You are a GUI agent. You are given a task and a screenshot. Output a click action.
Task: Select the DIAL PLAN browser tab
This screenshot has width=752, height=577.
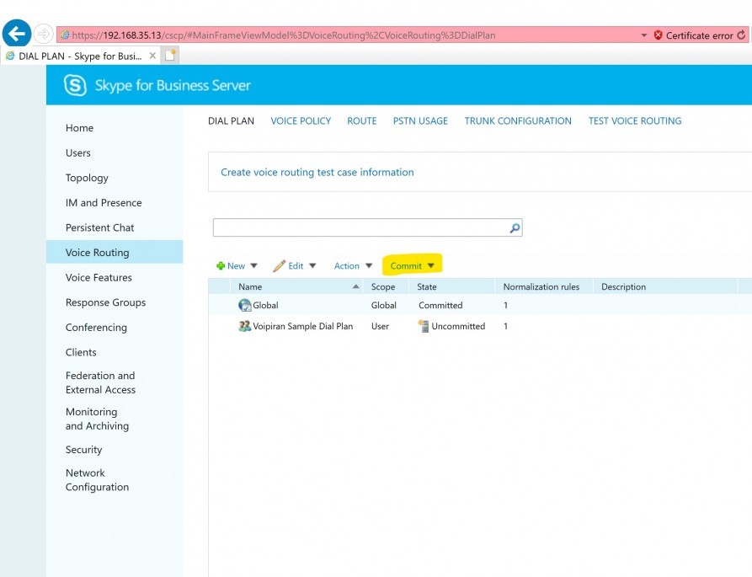81,56
